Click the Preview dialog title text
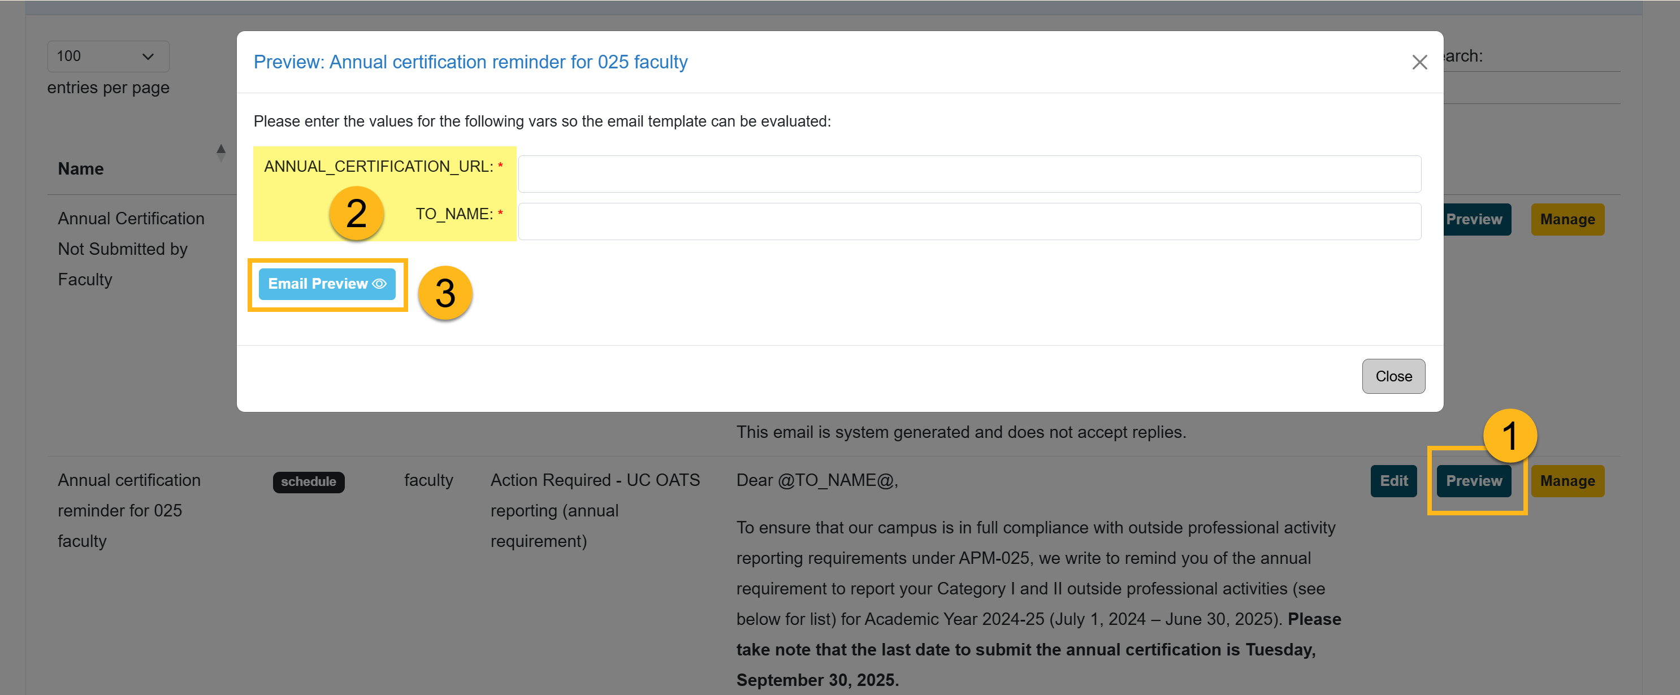This screenshot has width=1680, height=695. tap(470, 62)
